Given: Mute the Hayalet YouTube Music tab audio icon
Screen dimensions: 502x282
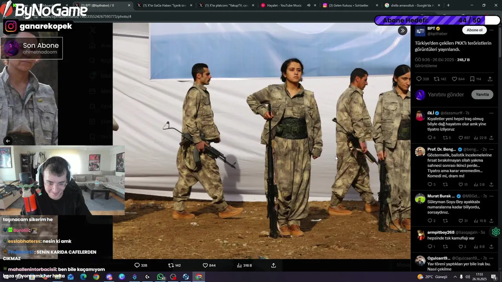Looking at the screenshot, I should tap(309, 5).
